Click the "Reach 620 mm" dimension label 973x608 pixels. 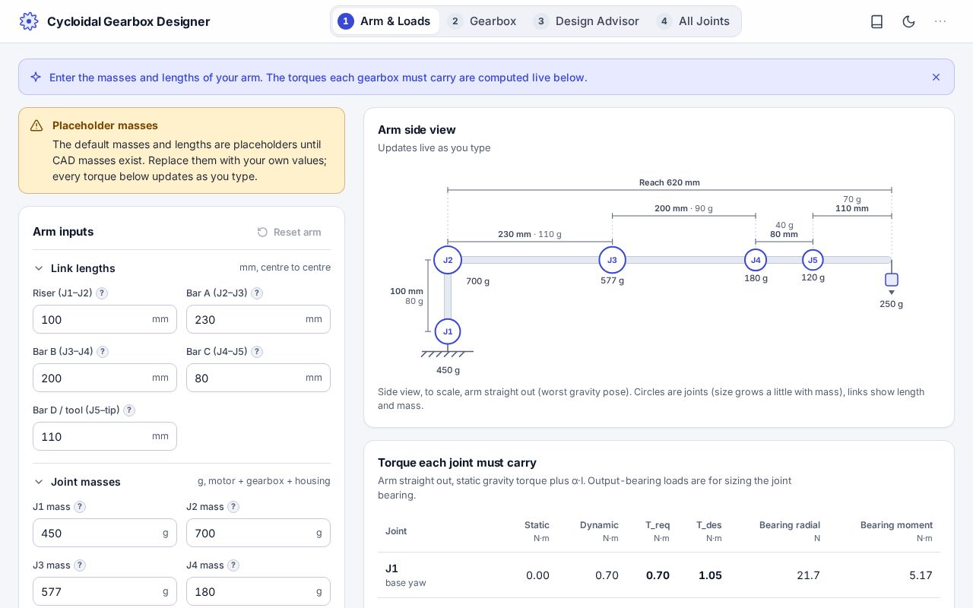pos(670,182)
